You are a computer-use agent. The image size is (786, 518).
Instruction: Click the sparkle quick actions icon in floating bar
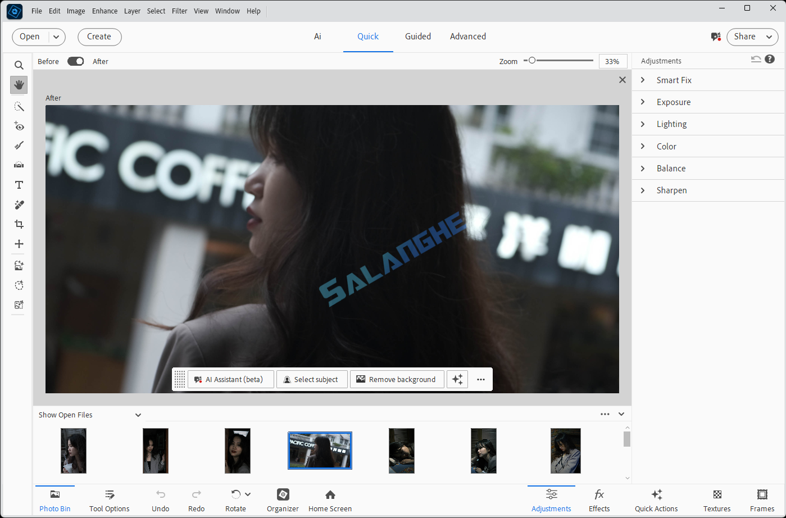point(457,379)
